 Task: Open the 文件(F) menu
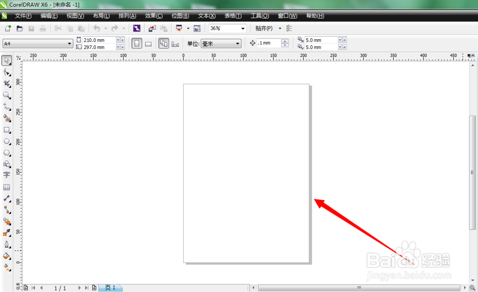click(23, 16)
